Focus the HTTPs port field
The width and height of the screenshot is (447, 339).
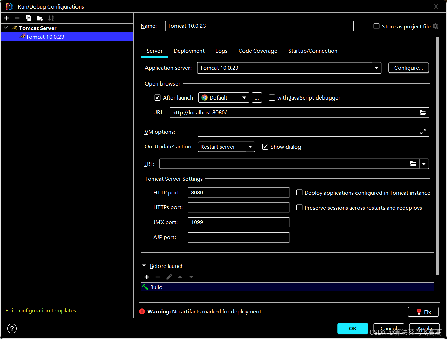(239, 207)
